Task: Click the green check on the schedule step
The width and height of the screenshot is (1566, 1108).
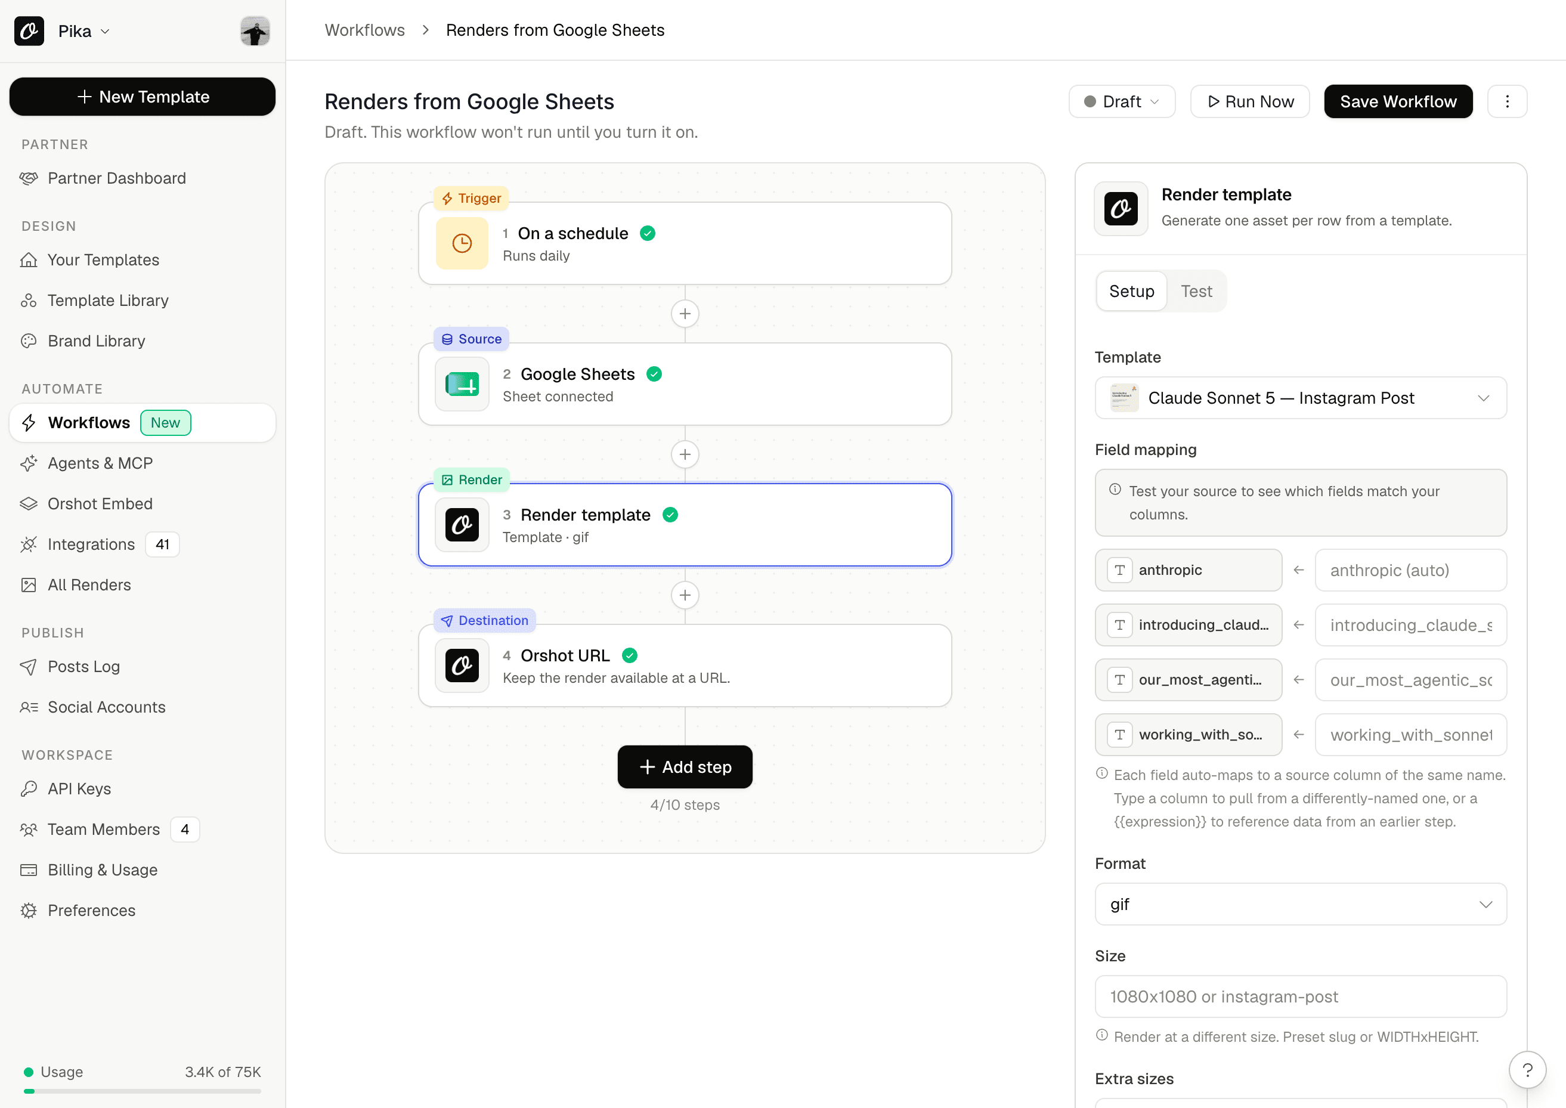Action: (x=648, y=233)
